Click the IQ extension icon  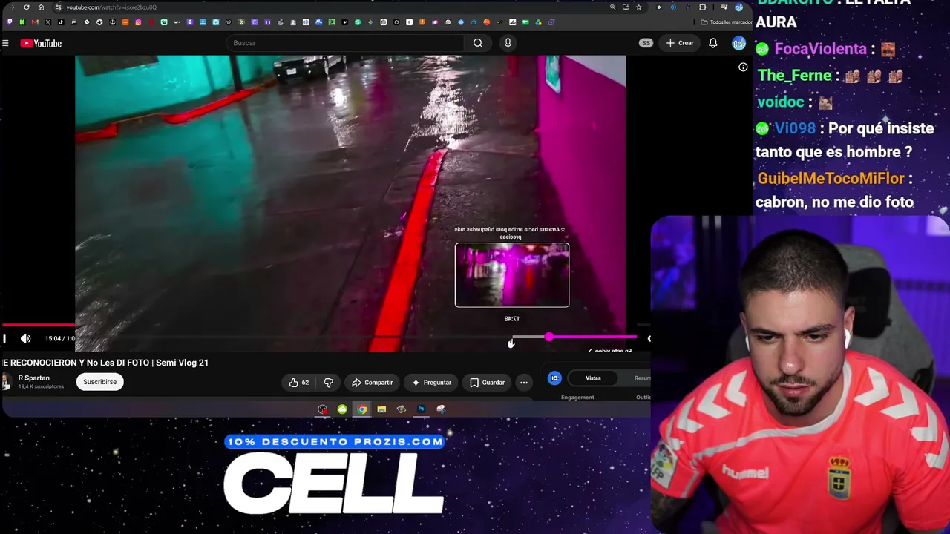tap(554, 378)
